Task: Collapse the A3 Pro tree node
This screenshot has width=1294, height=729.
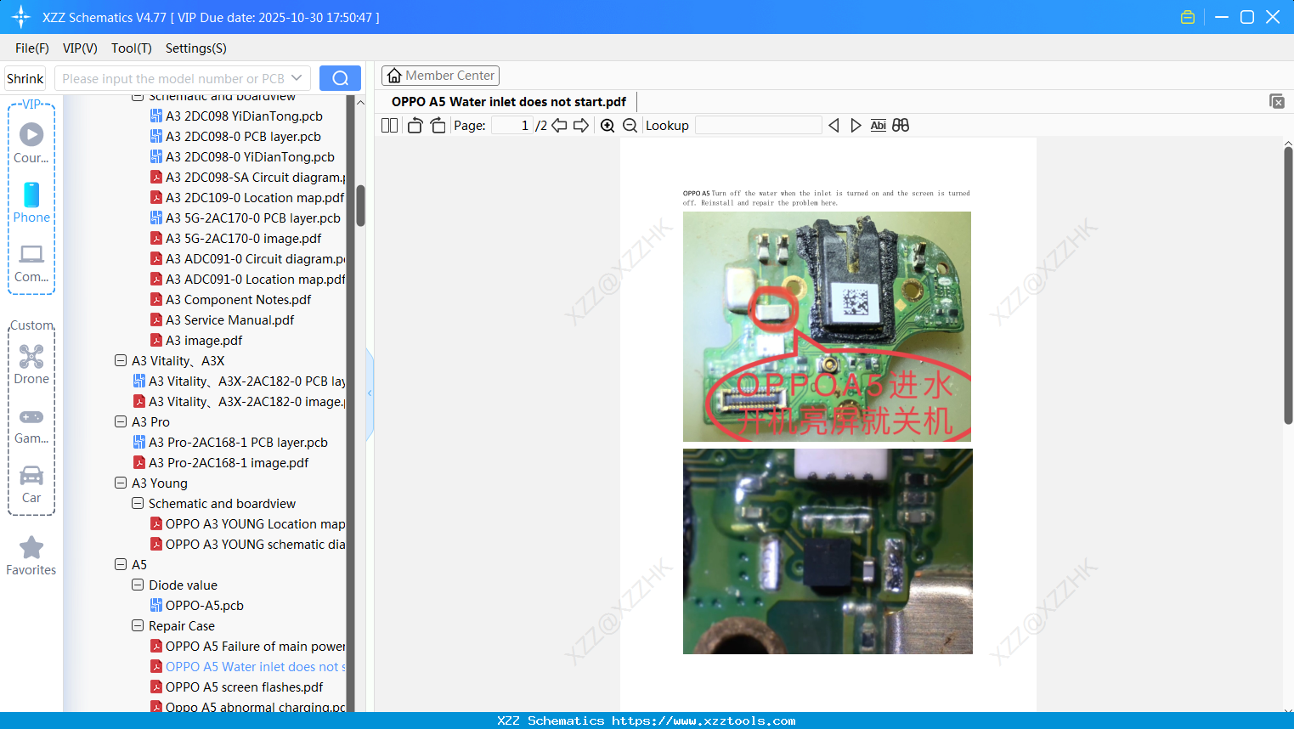Action: [121, 421]
